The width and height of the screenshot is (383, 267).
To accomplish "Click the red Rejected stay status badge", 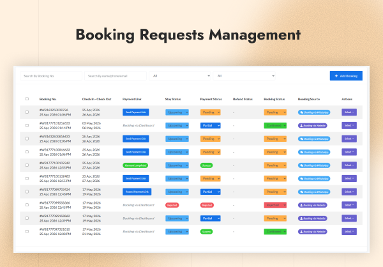I will [172, 205].
